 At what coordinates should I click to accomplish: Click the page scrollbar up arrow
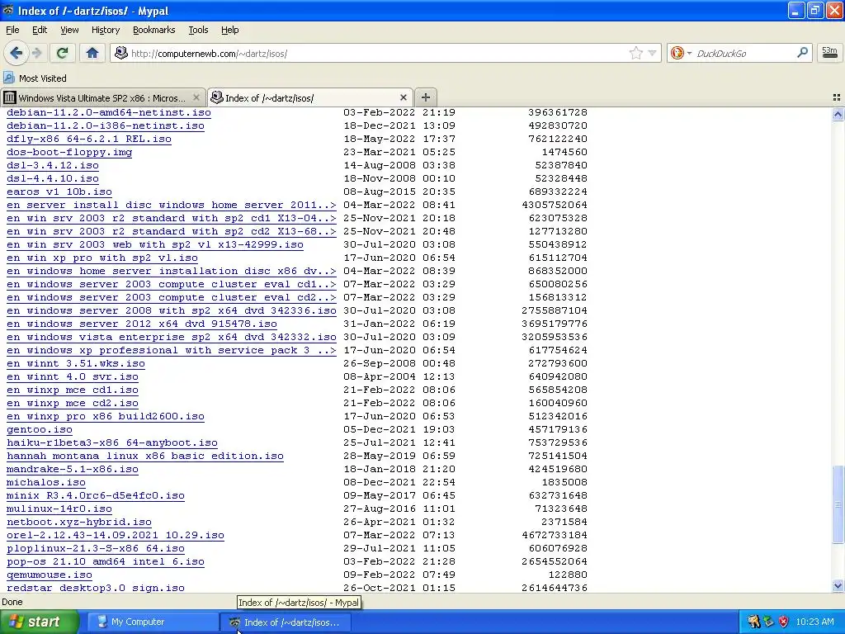pos(838,114)
